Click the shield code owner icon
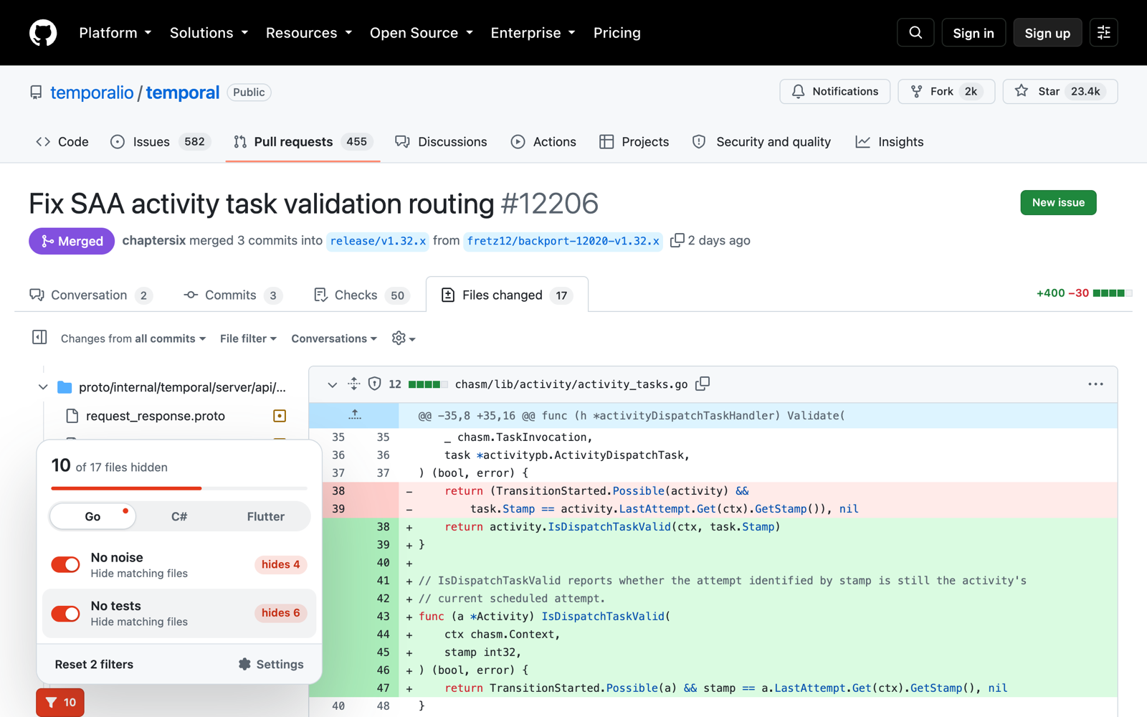 374,384
